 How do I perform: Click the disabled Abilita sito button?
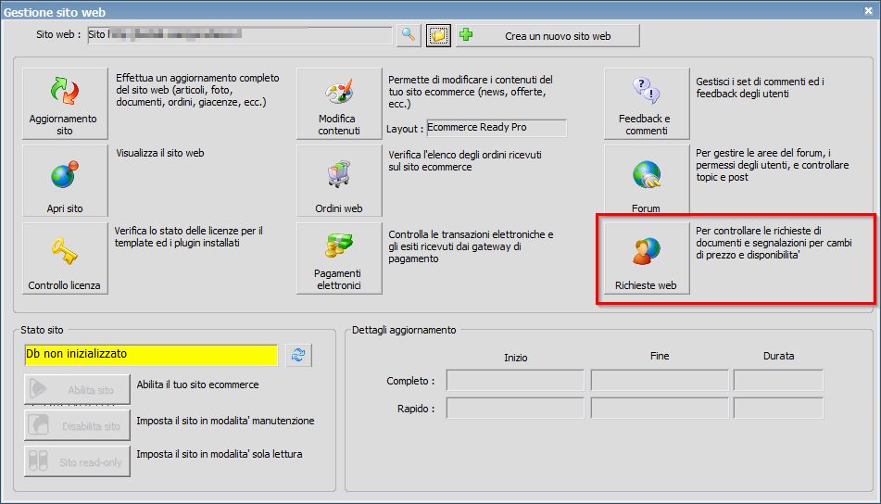click(x=77, y=389)
